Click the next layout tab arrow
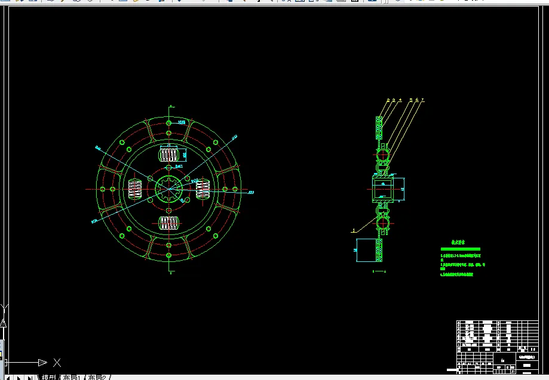 (19, 378)
